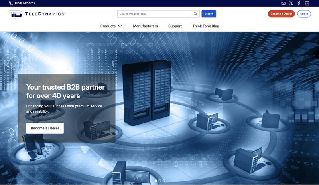Click the phone icon in top bar

(x=11, y=3)
